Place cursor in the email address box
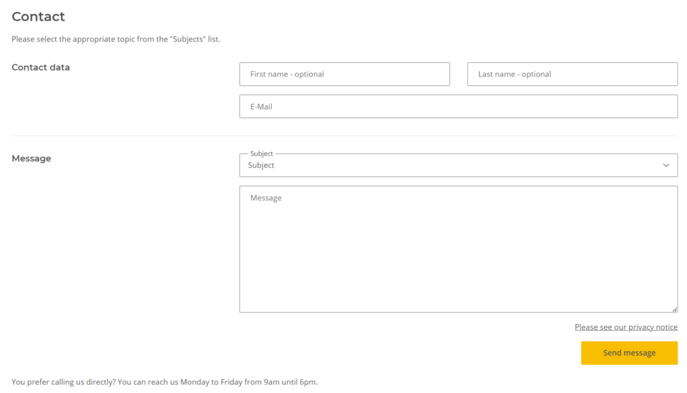The image size is (687, 393). click(458, 106)
